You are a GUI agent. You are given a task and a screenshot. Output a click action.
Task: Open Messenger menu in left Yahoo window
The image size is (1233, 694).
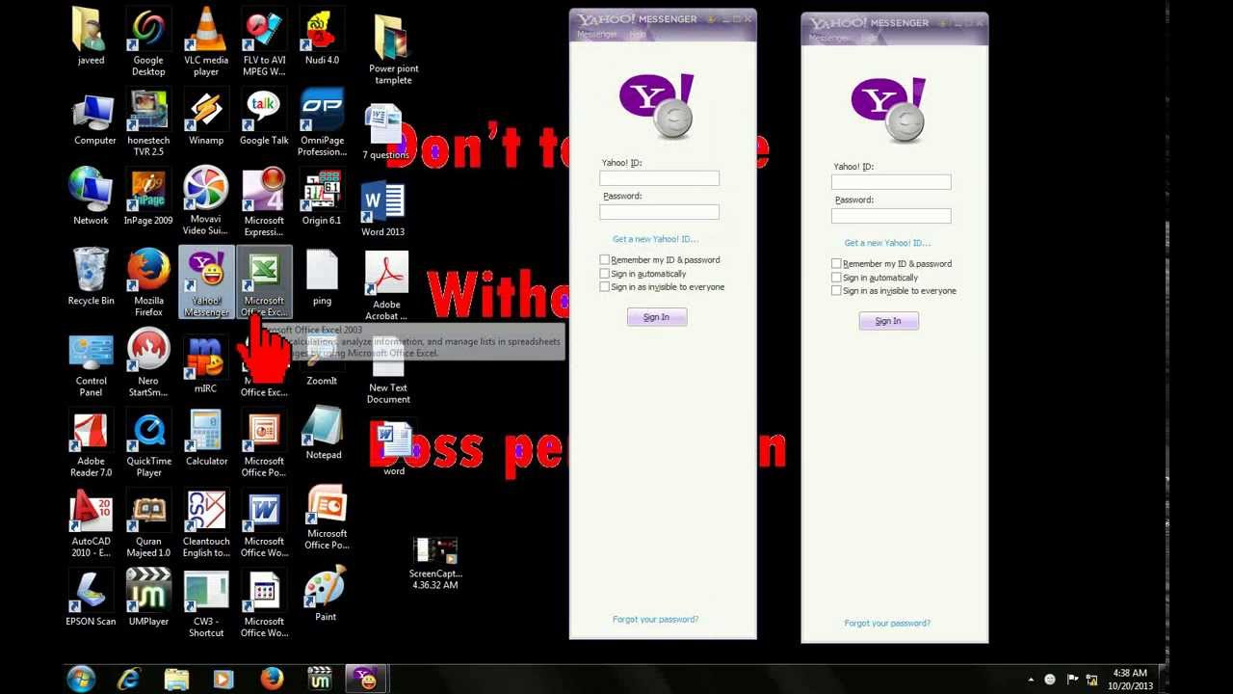(596, 35)
